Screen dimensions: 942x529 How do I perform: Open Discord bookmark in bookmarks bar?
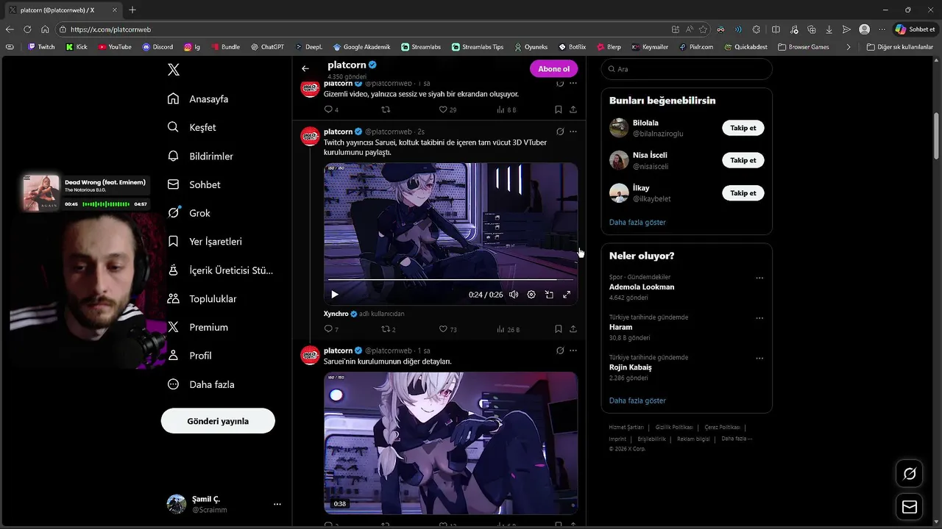[x=157, y=47]
